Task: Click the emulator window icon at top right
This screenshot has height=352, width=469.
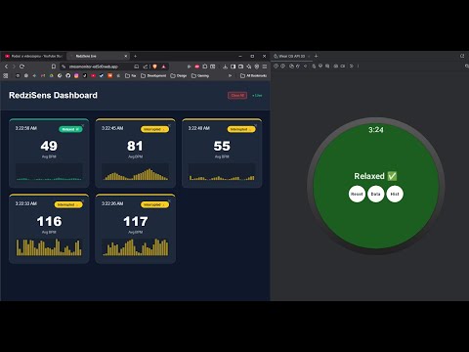Action: click(462, 56)
